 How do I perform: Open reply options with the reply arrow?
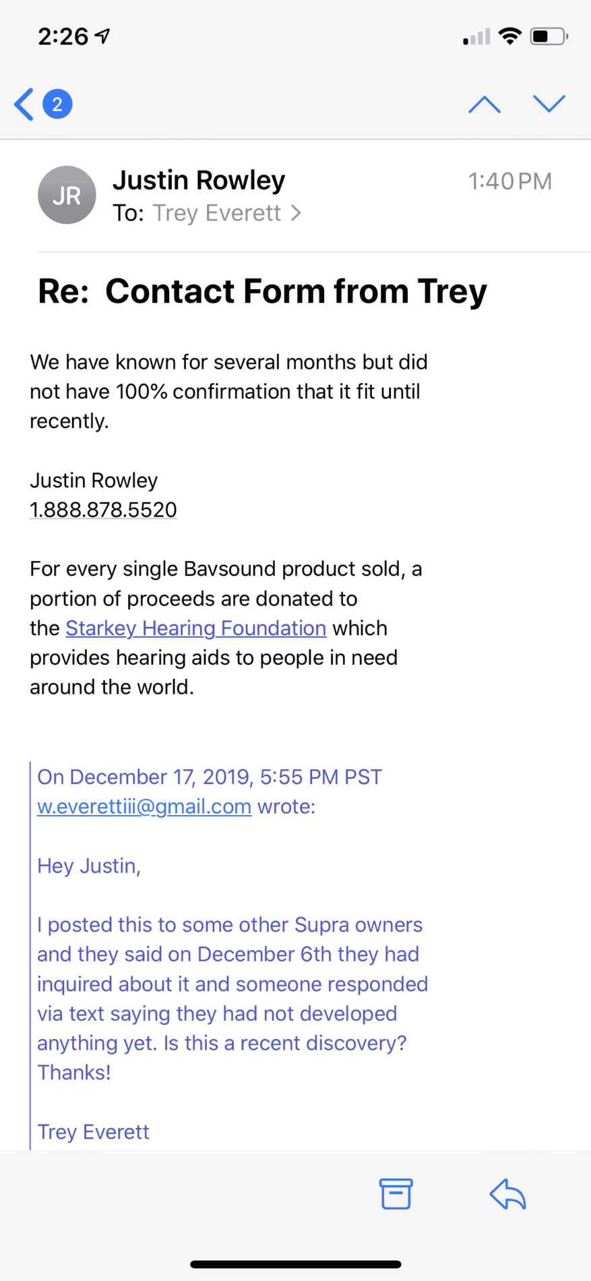(507, 1193)
